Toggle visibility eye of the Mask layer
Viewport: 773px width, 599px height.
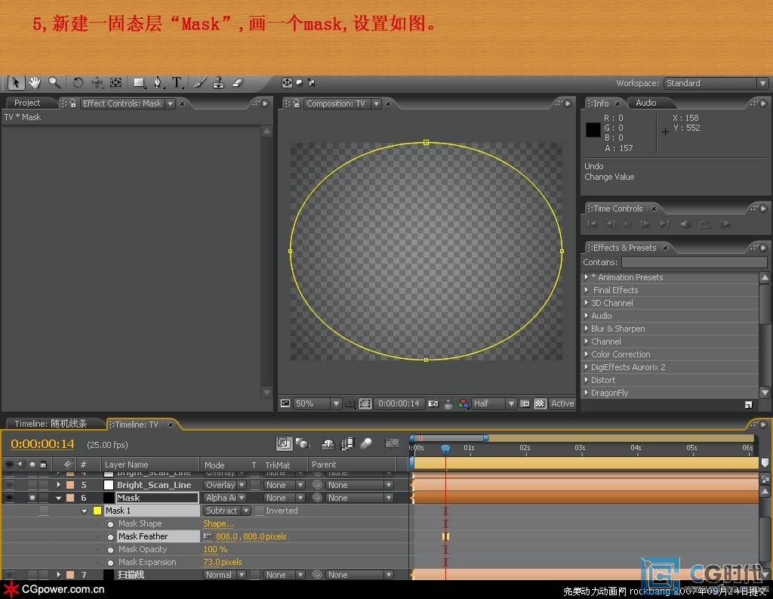[9, 498]
